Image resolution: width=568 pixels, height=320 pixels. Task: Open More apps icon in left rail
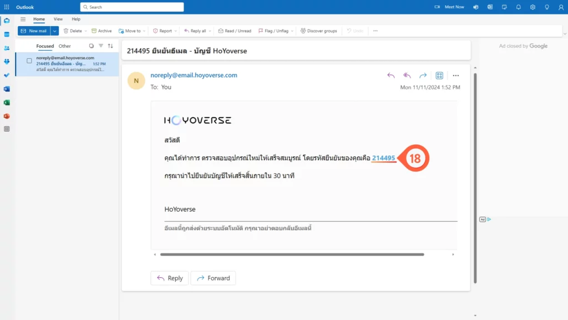pyautogui.click(x=7, y=129)
